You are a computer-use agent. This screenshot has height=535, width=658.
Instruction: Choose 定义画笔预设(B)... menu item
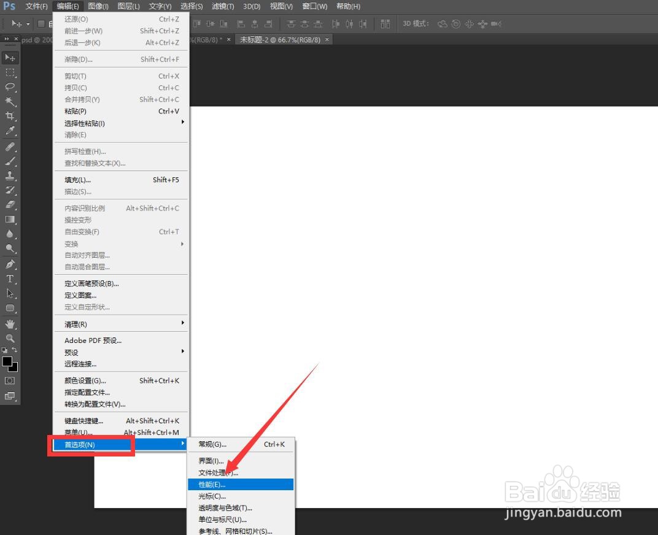(122, 283)
